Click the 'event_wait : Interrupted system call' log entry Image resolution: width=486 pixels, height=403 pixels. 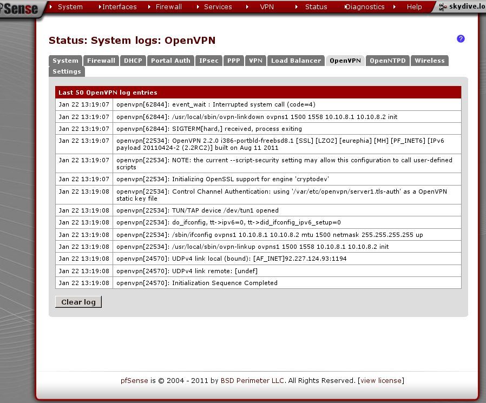[x=258, y=105]
